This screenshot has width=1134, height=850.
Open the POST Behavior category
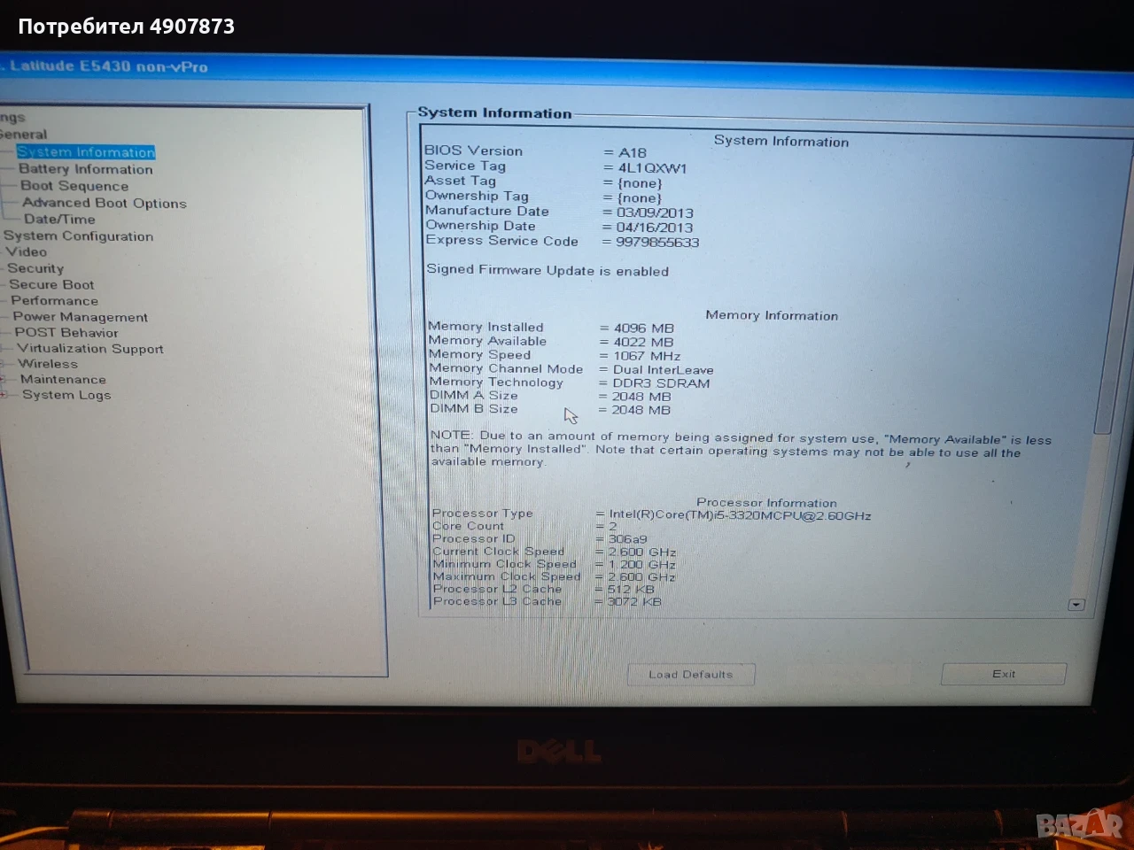click(66, 333)
